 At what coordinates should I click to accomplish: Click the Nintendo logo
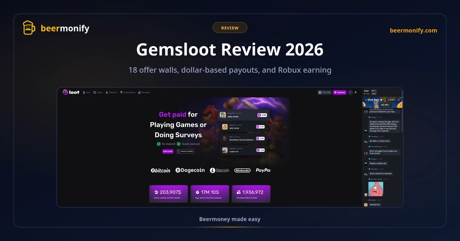(x=242, y=170)
